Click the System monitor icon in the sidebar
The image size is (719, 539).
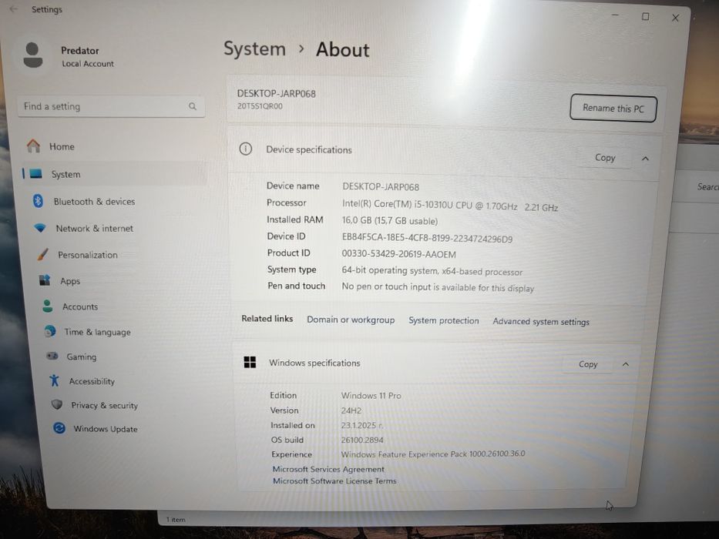(x=36, y=174)
